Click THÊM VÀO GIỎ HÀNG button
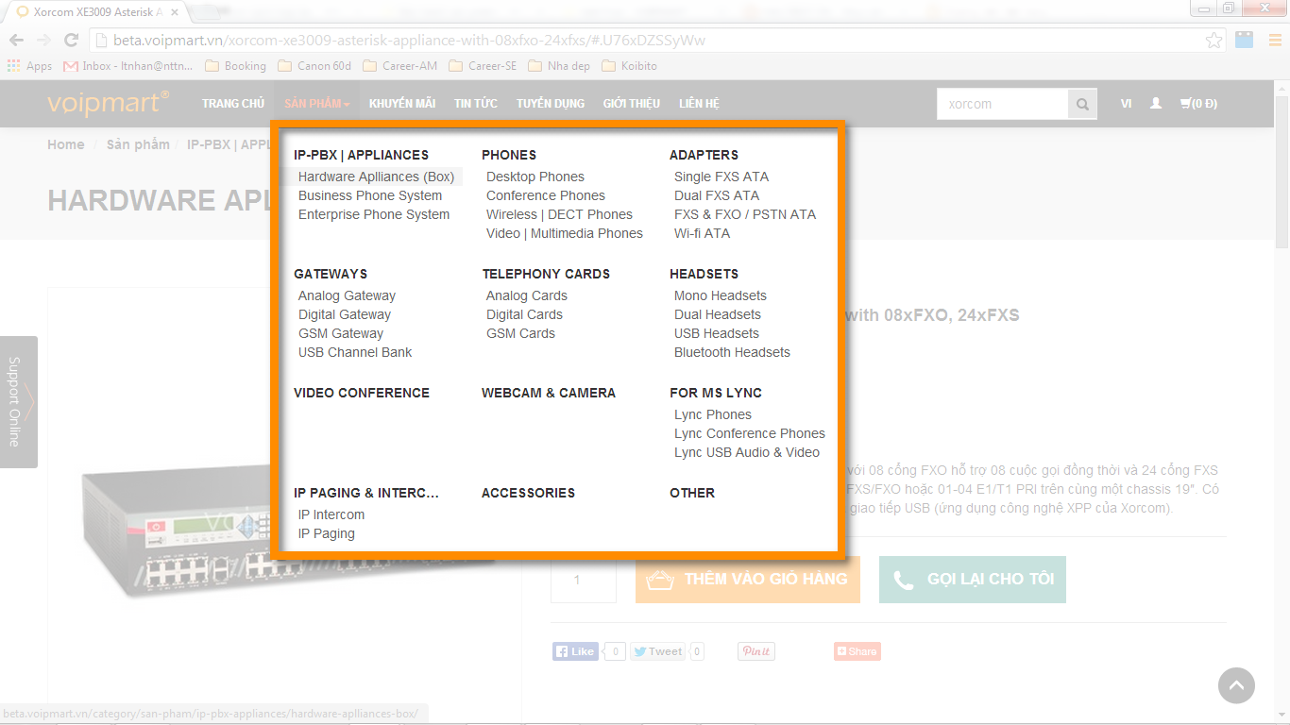Screen dimensions: 1290x725 tap(748, 579)
